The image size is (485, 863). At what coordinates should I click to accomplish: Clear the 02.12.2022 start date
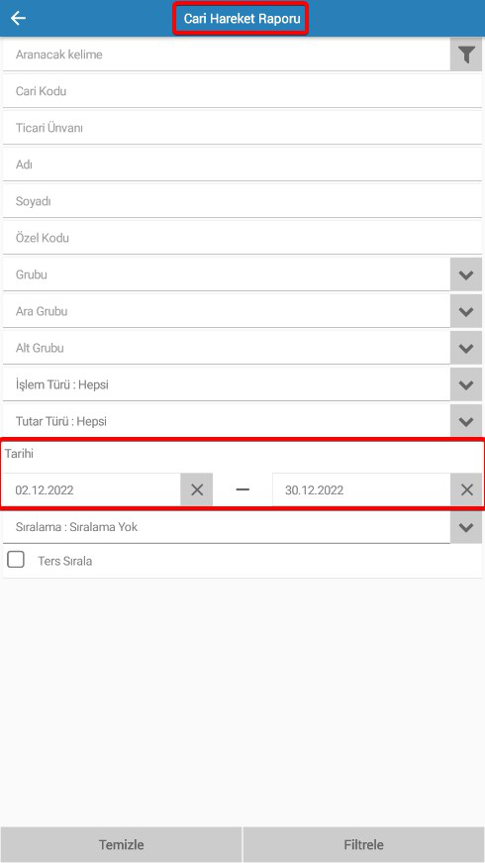coord(197,489)
